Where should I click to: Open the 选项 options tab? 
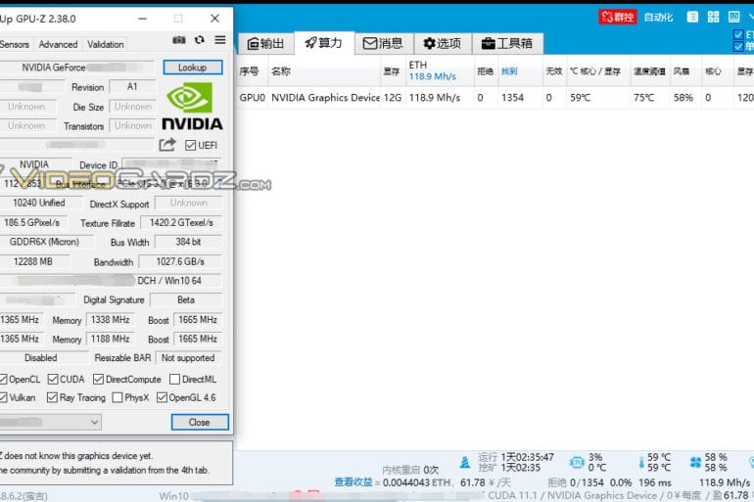tap(442, 44)
